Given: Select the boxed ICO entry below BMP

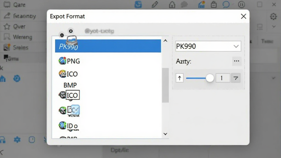Looking at the screenshot, I should [x=72, y=95].
